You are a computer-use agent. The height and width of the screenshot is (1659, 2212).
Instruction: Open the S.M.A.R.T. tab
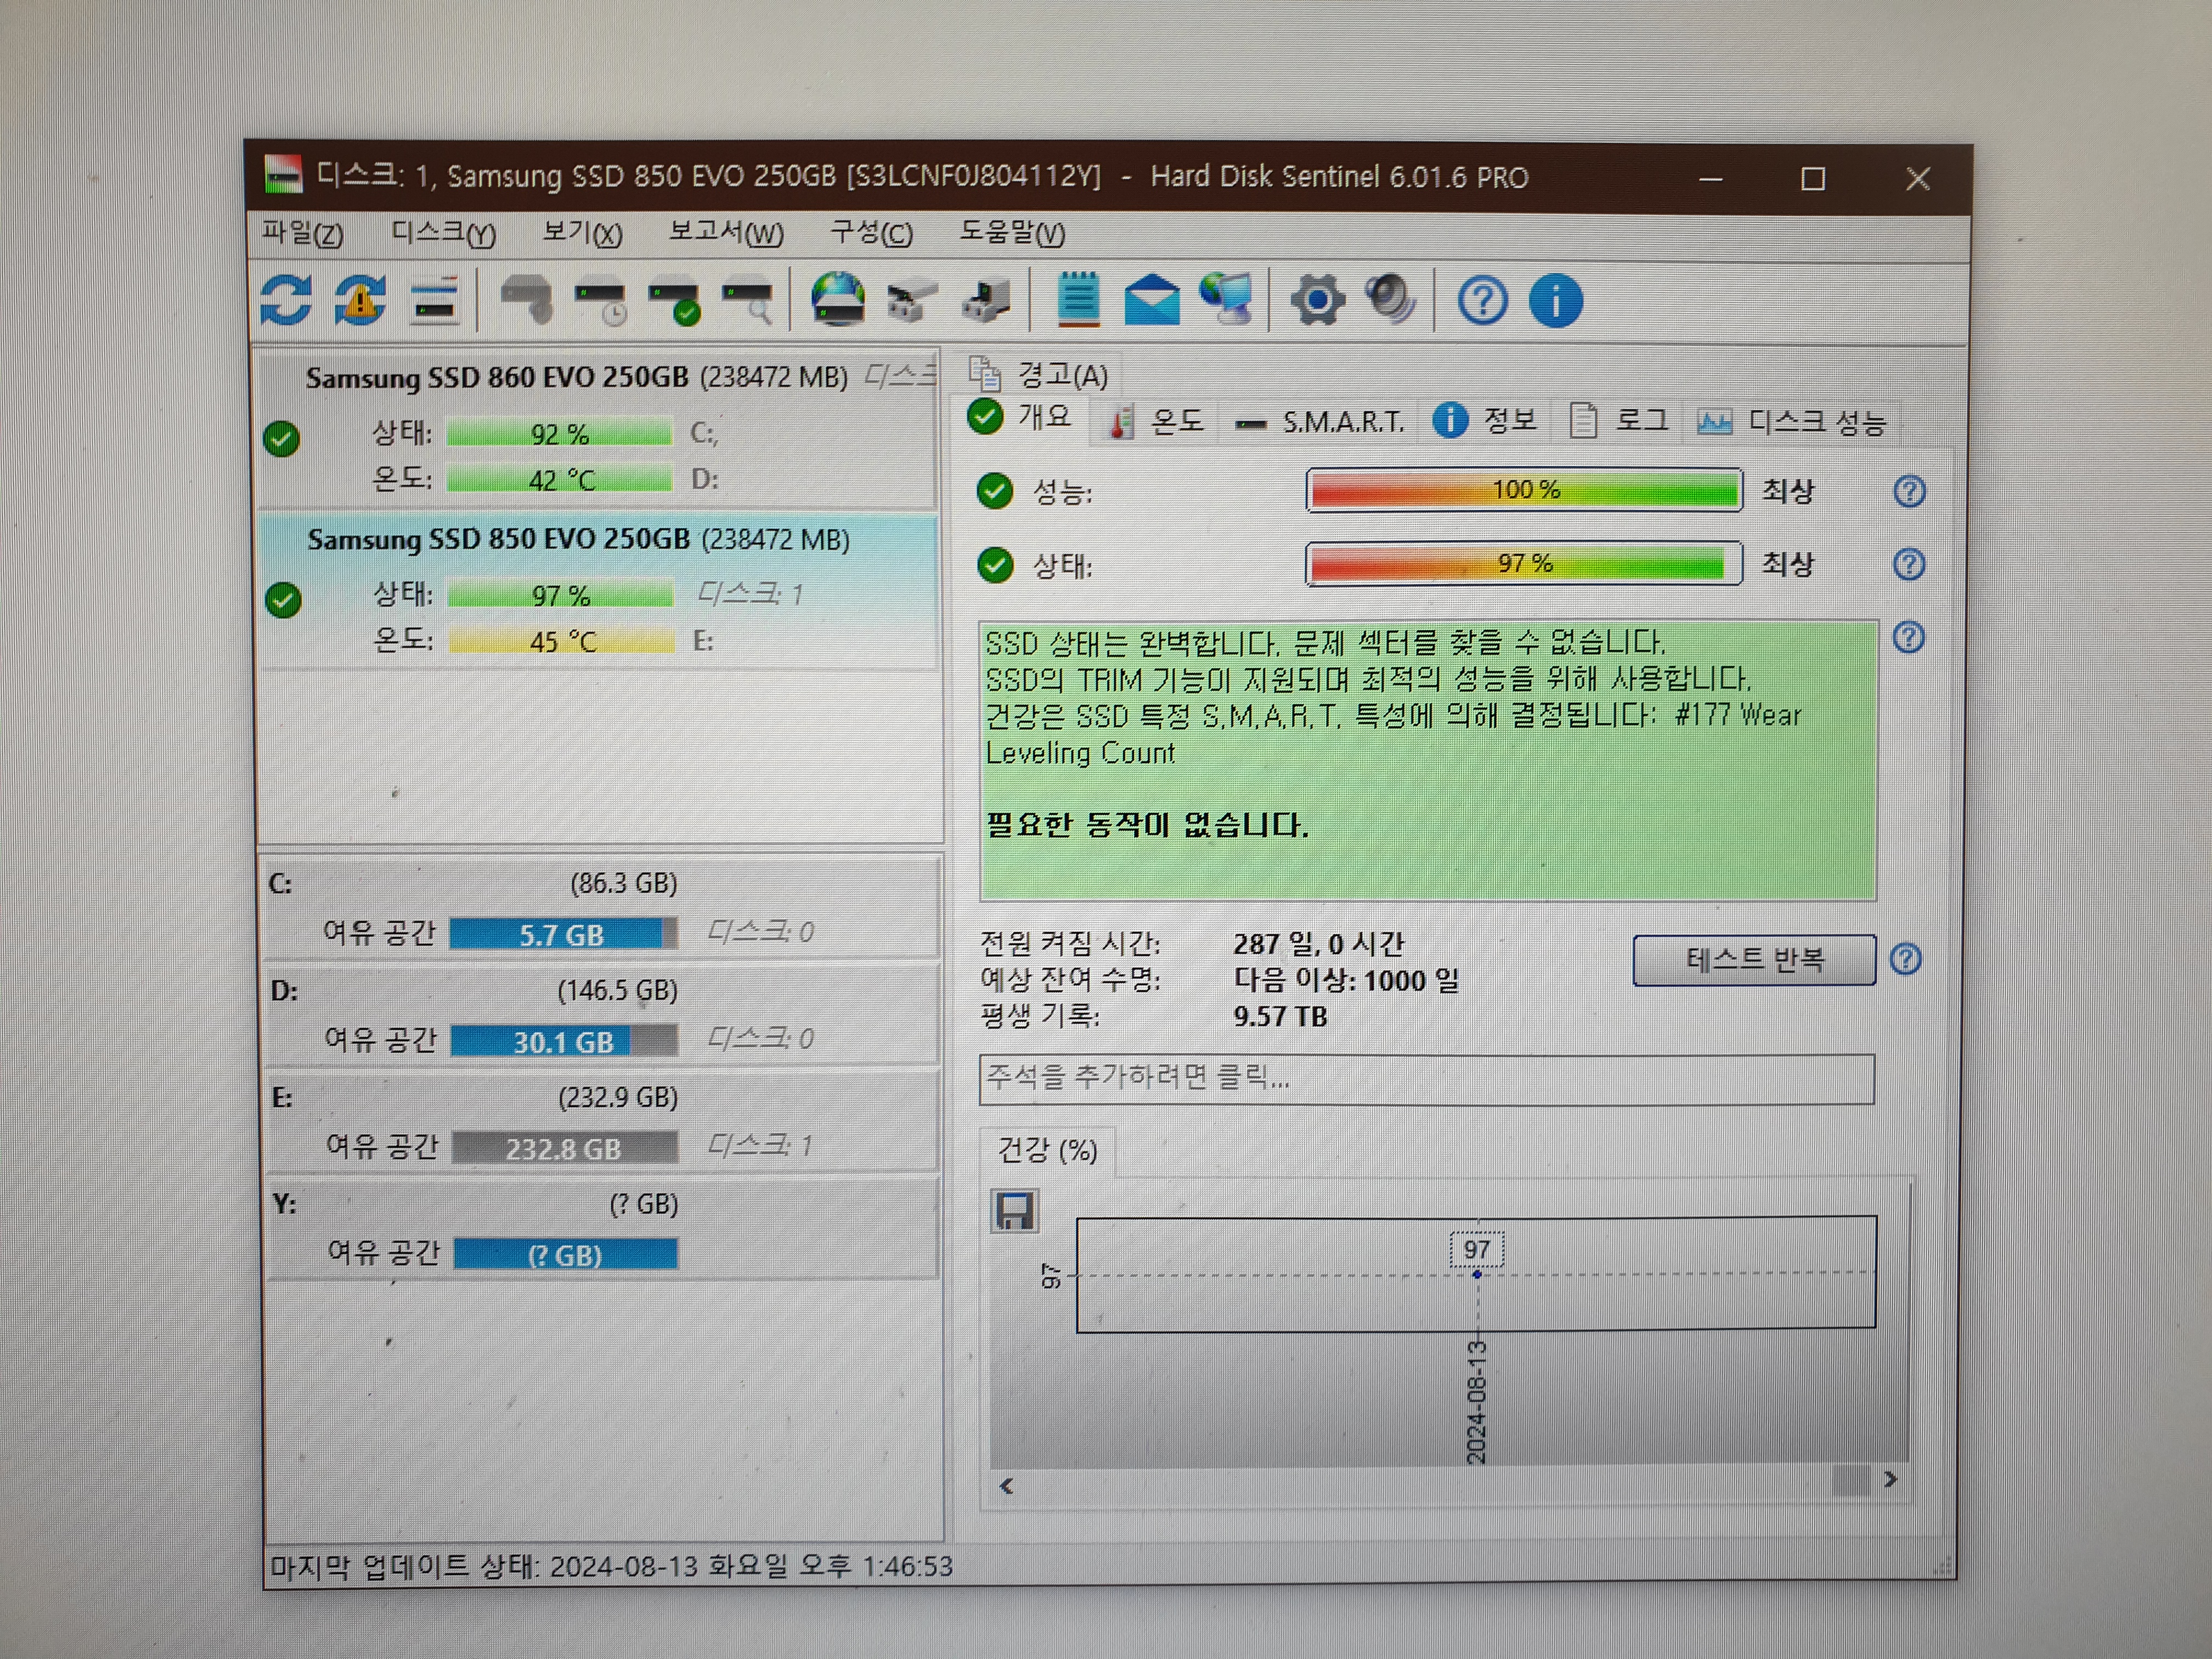[1320, 423]
